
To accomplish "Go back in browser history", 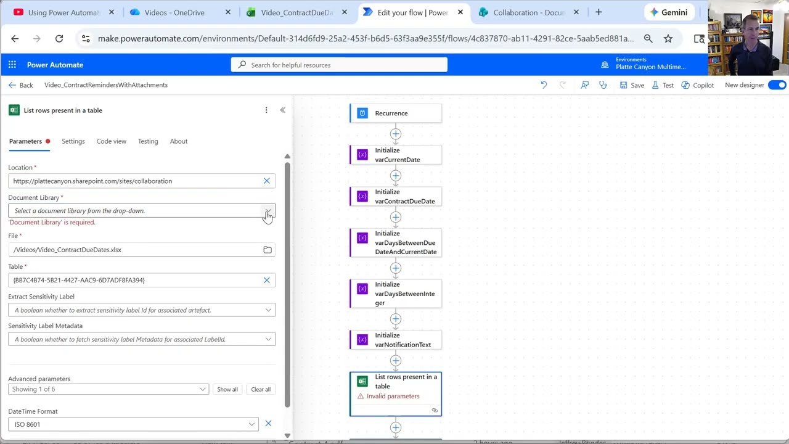I will click(15, 38).
